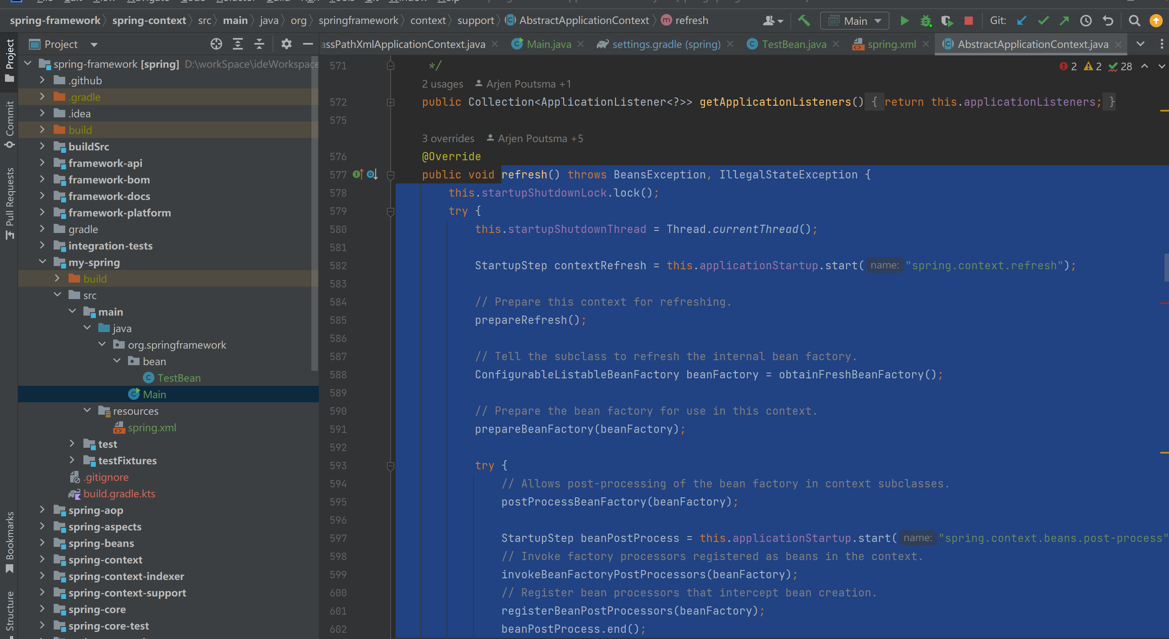Switch to the spring.xml tab
Image resolution: width=1169 pixels, height=639 pixels.
(891, 44)
